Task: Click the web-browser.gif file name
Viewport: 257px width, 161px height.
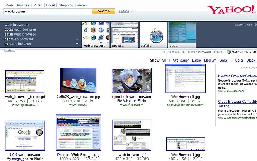Action: coord(132,155)
